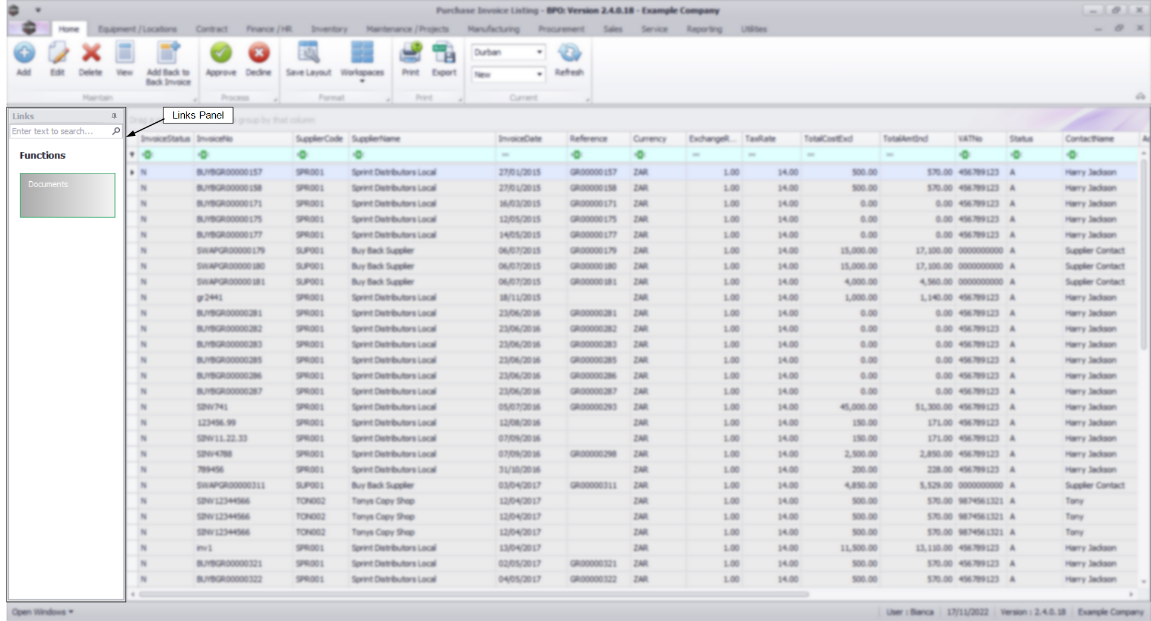Open the Procurement tab
Viewport: 1151px width, 621px height.
(561, 29)
